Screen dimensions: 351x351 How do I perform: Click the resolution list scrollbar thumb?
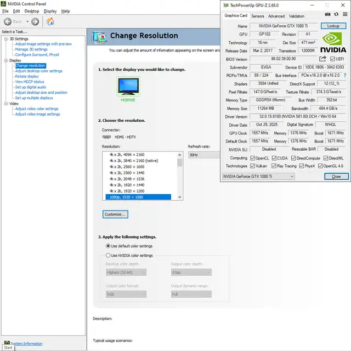[179, 162]
